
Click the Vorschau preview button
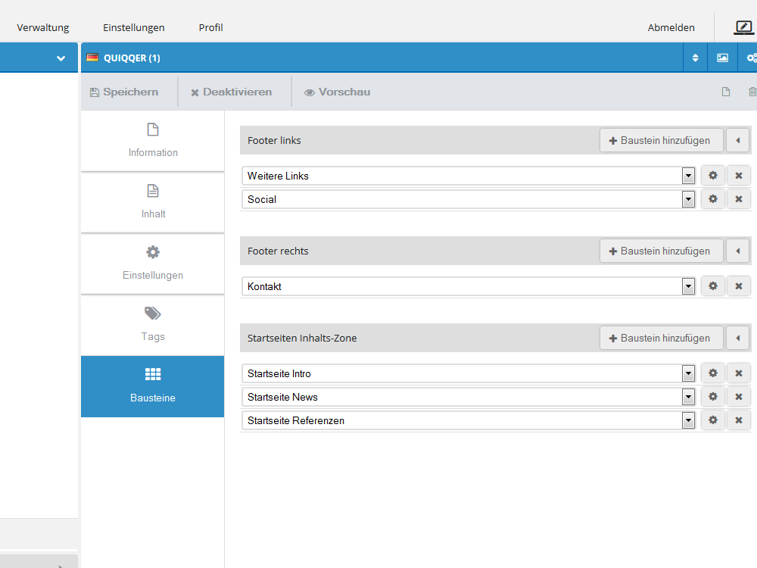point(338,92)
